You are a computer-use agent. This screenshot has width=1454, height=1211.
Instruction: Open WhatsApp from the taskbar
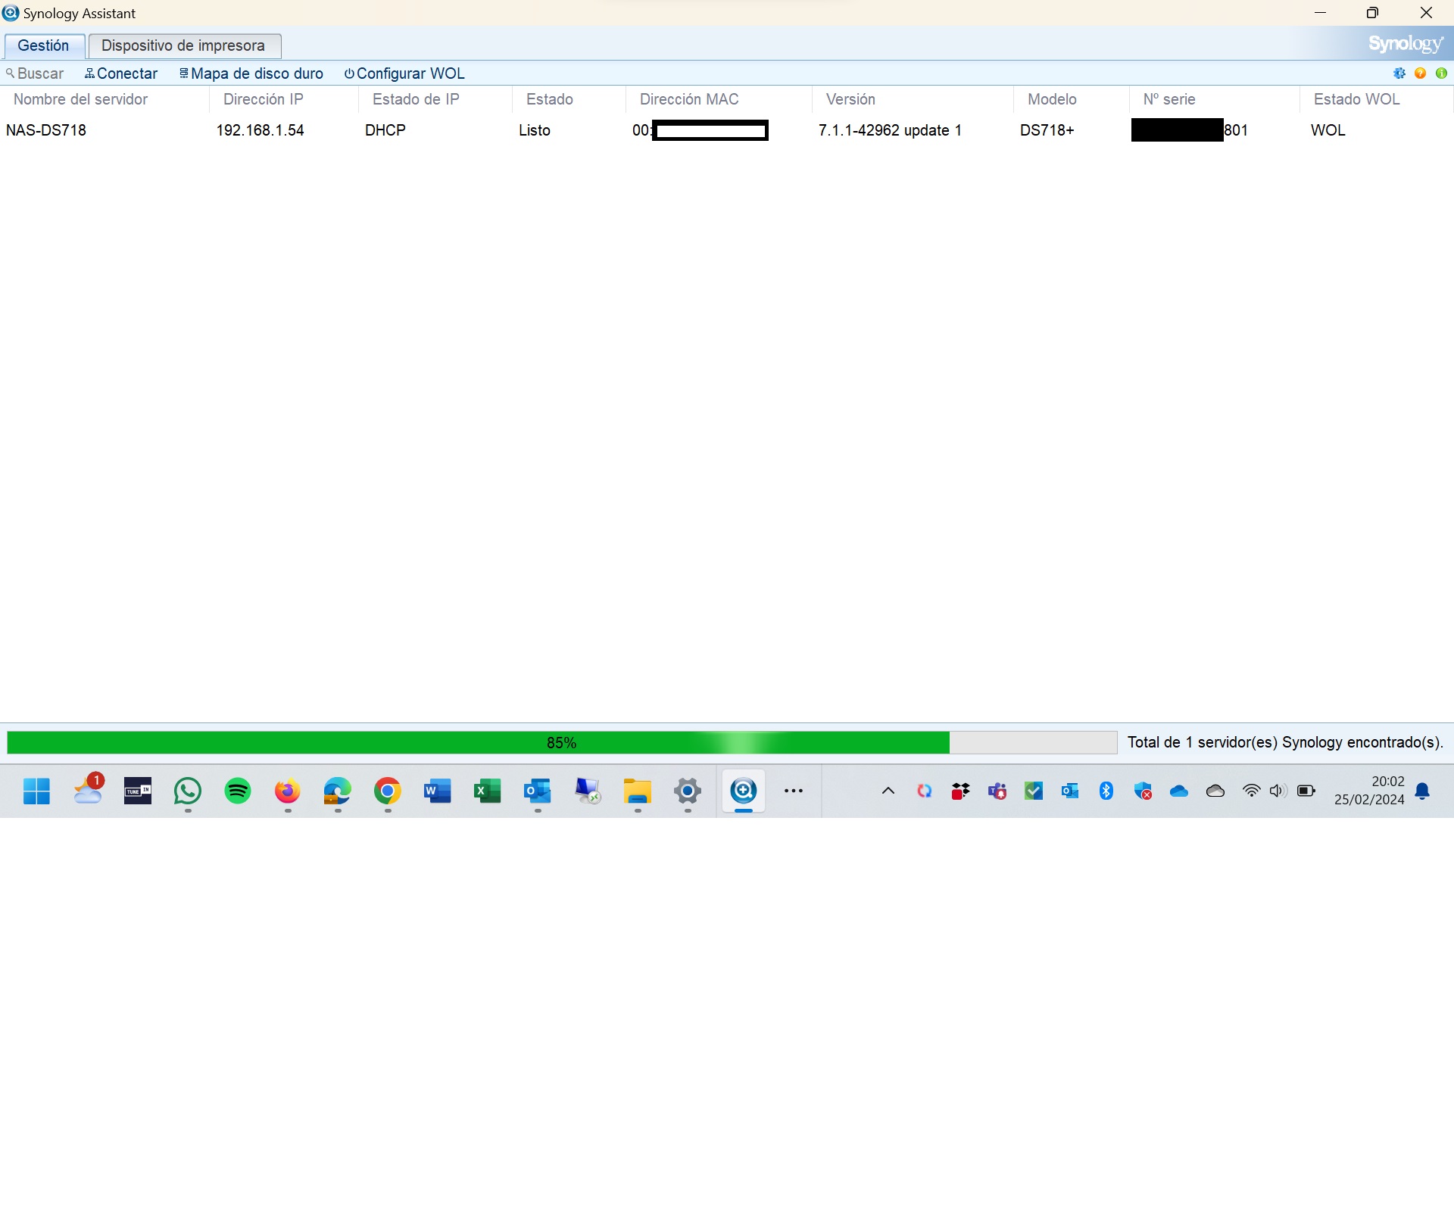(x=188, y=791)
